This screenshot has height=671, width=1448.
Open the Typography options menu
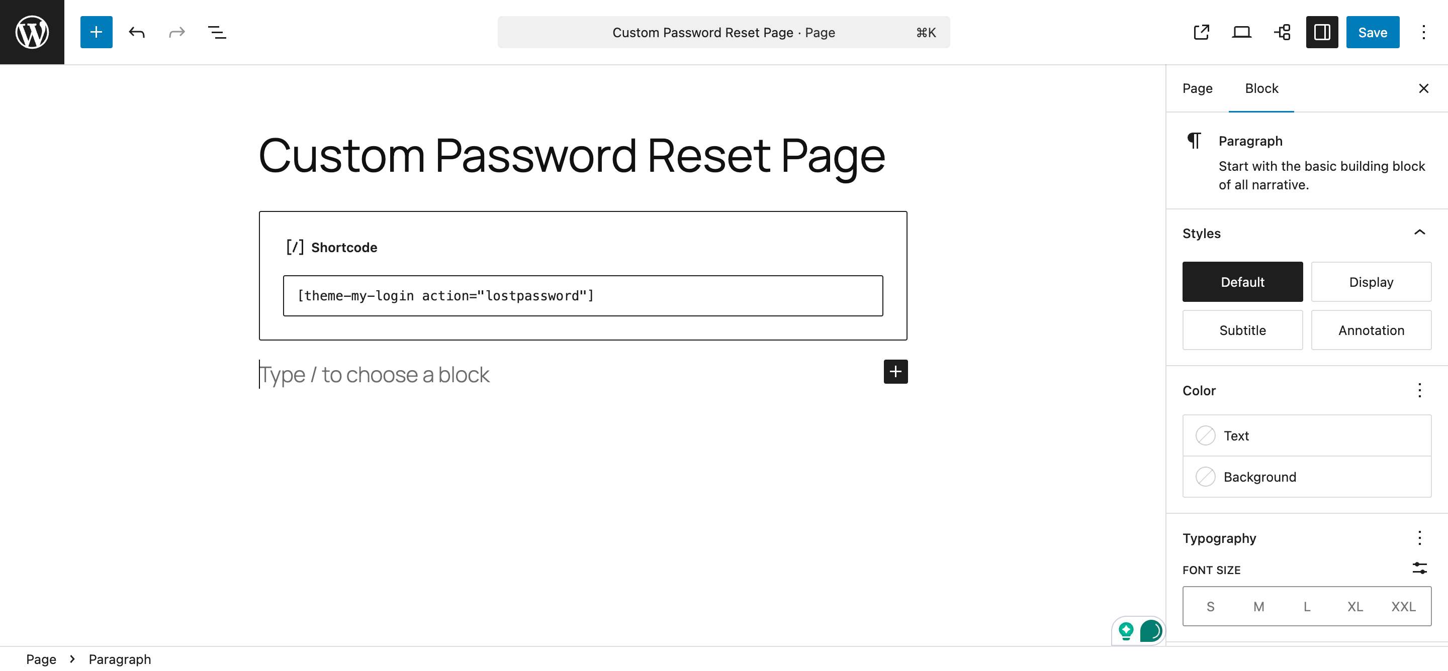click(x=1420, y=538)
